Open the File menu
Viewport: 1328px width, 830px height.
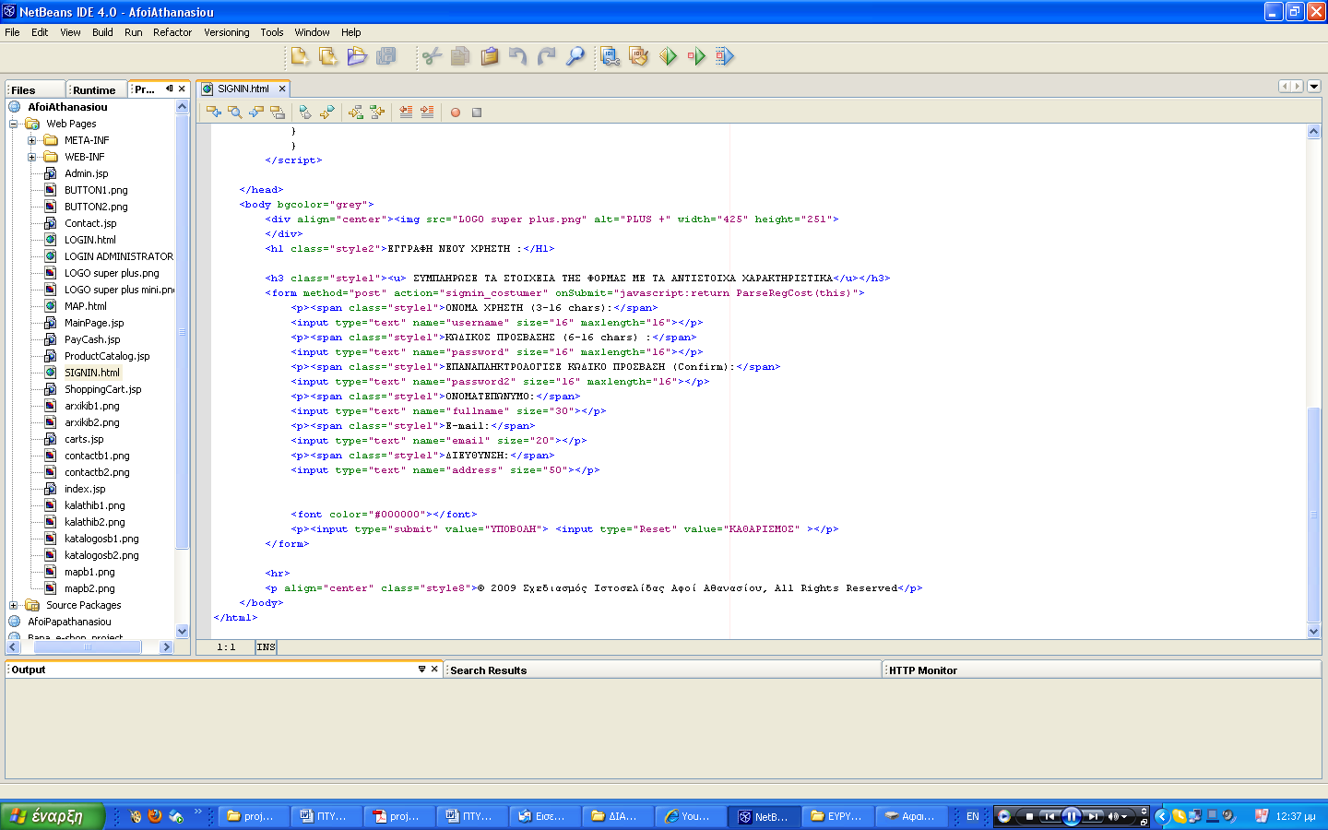(x=12, y=32)
